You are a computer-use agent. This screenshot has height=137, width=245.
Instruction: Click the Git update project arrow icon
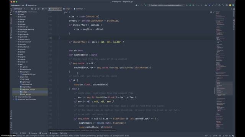[209, 5]
